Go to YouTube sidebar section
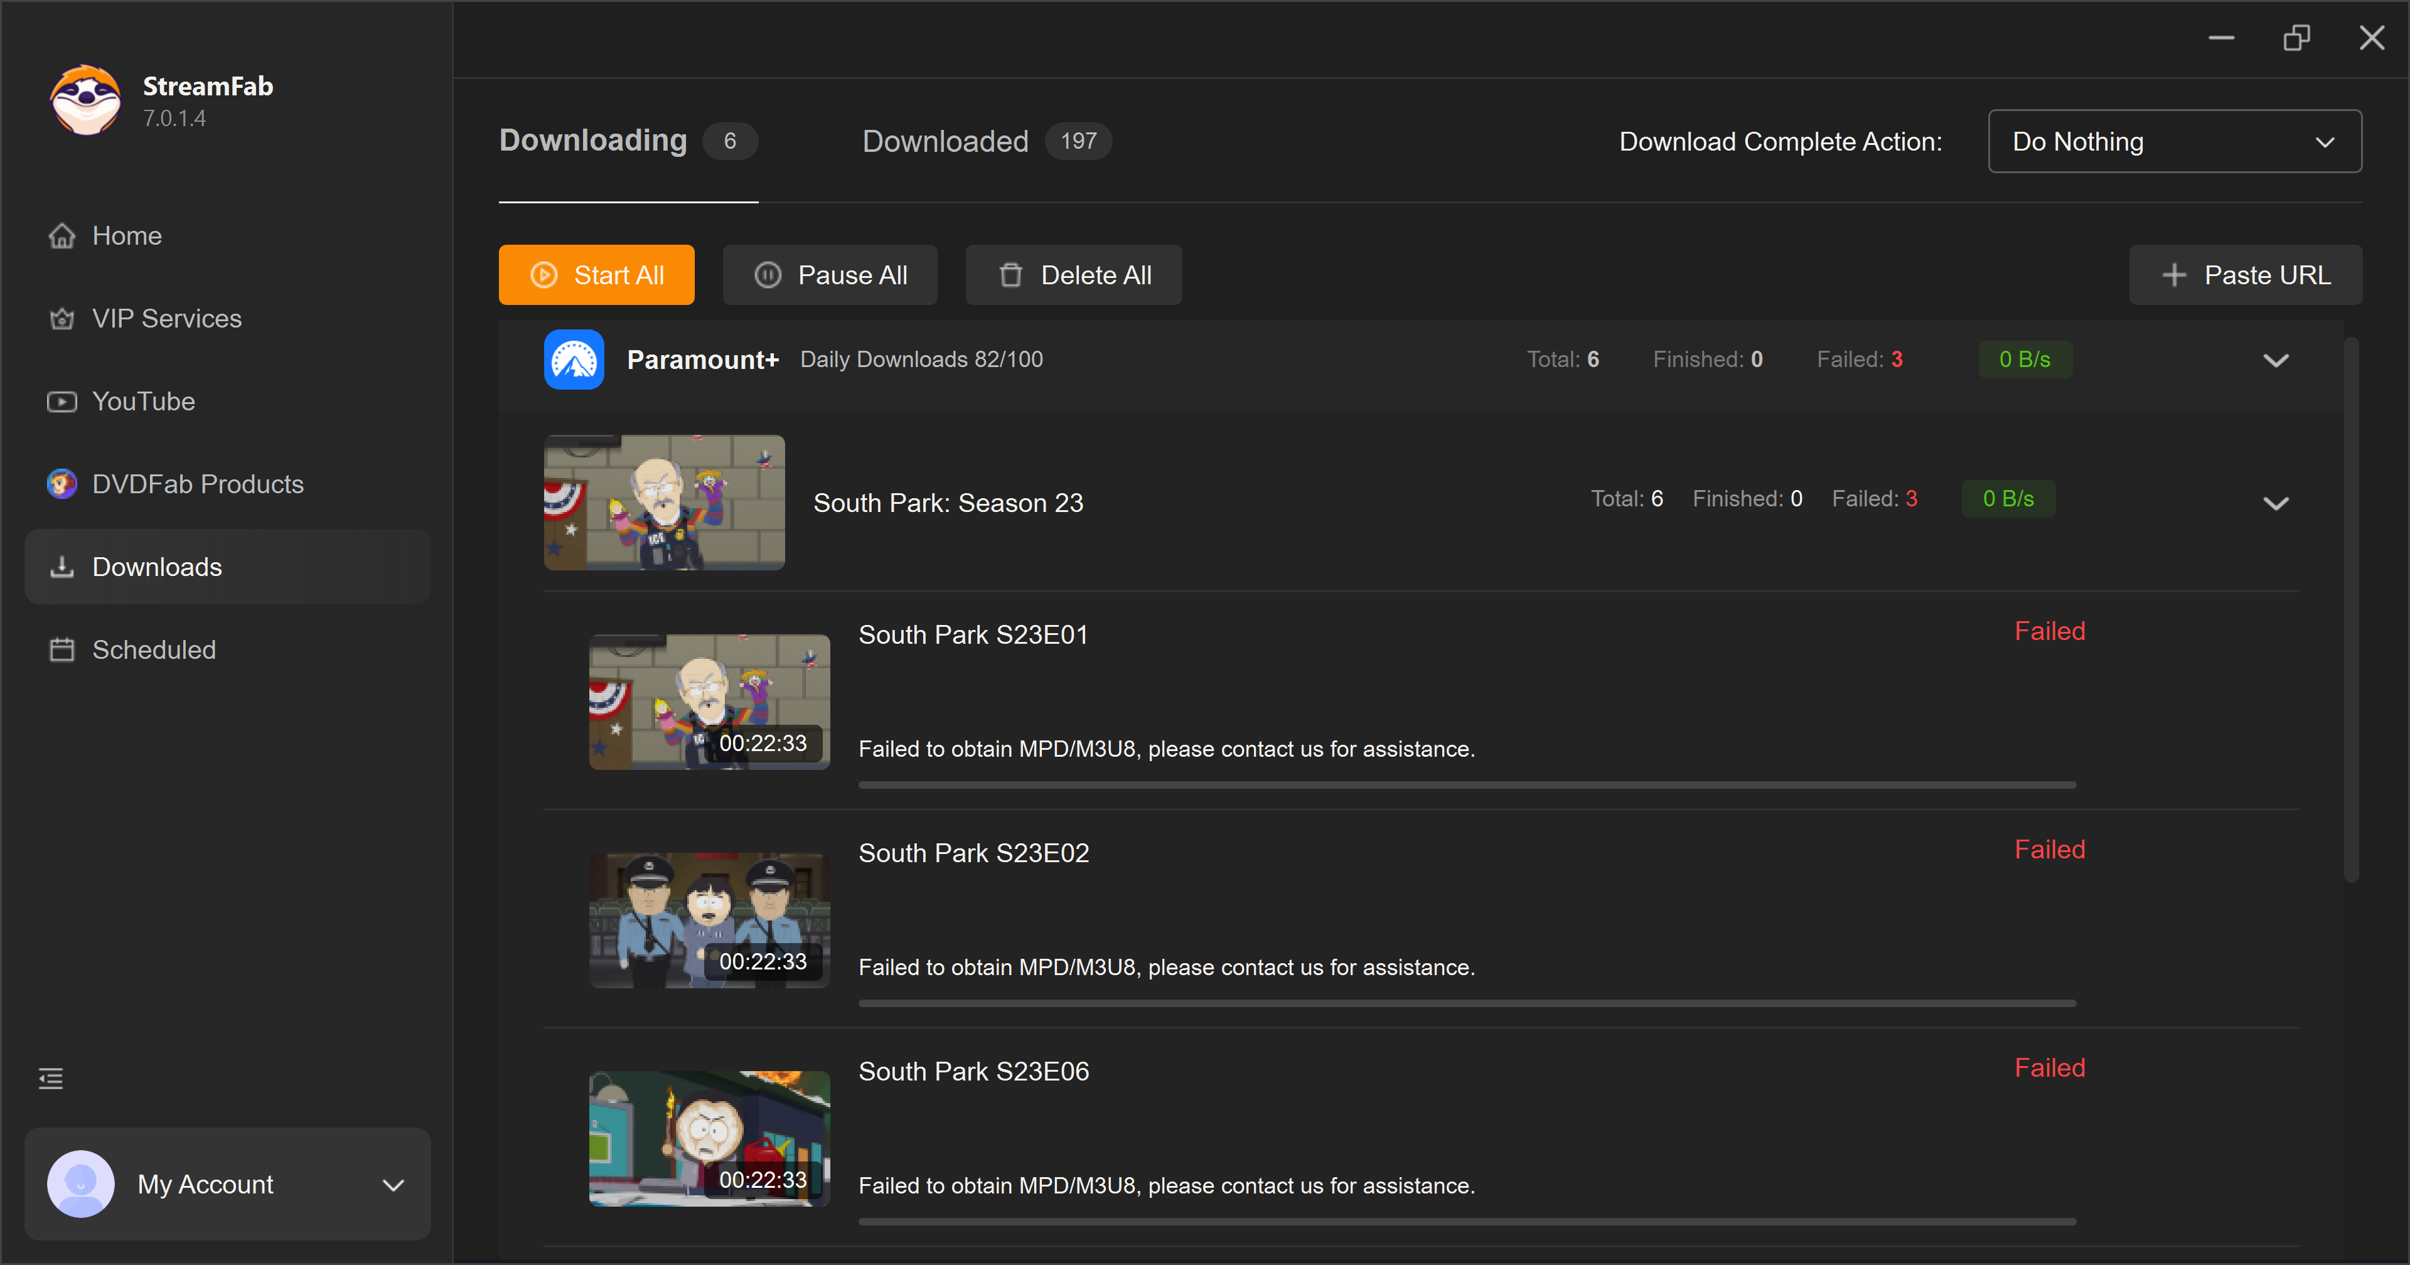 coord(143,402)
